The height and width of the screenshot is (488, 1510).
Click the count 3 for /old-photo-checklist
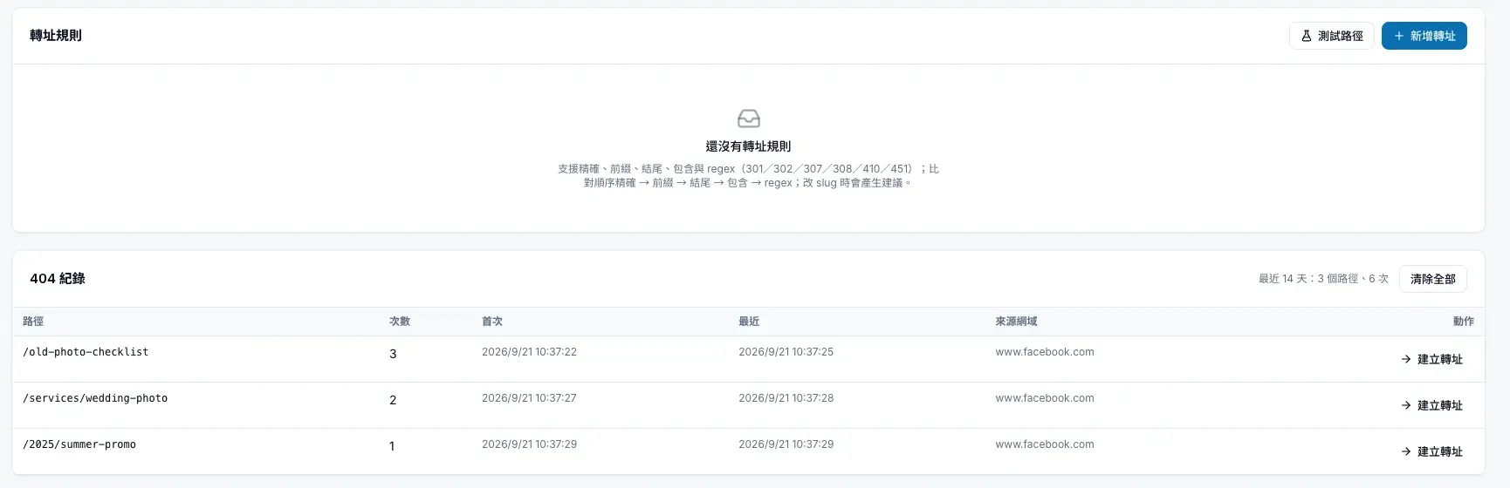[x=393, y=354]
